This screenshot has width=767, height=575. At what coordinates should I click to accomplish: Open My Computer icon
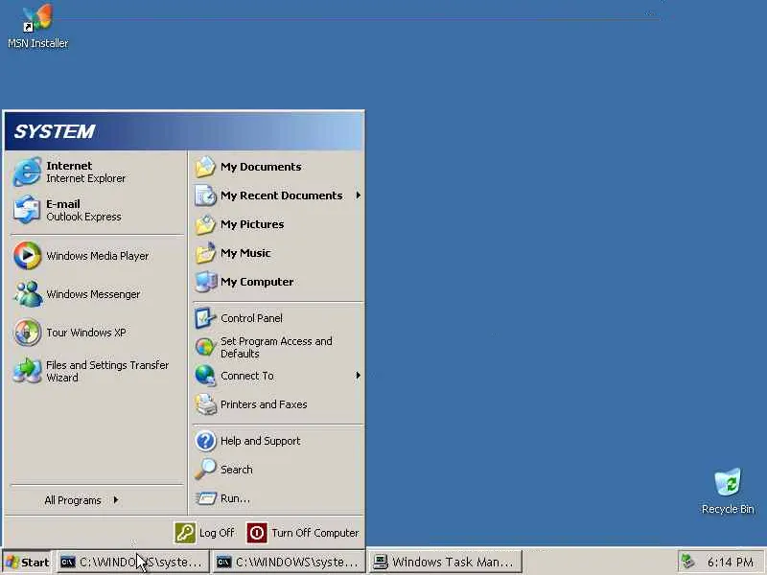point(205,282)
